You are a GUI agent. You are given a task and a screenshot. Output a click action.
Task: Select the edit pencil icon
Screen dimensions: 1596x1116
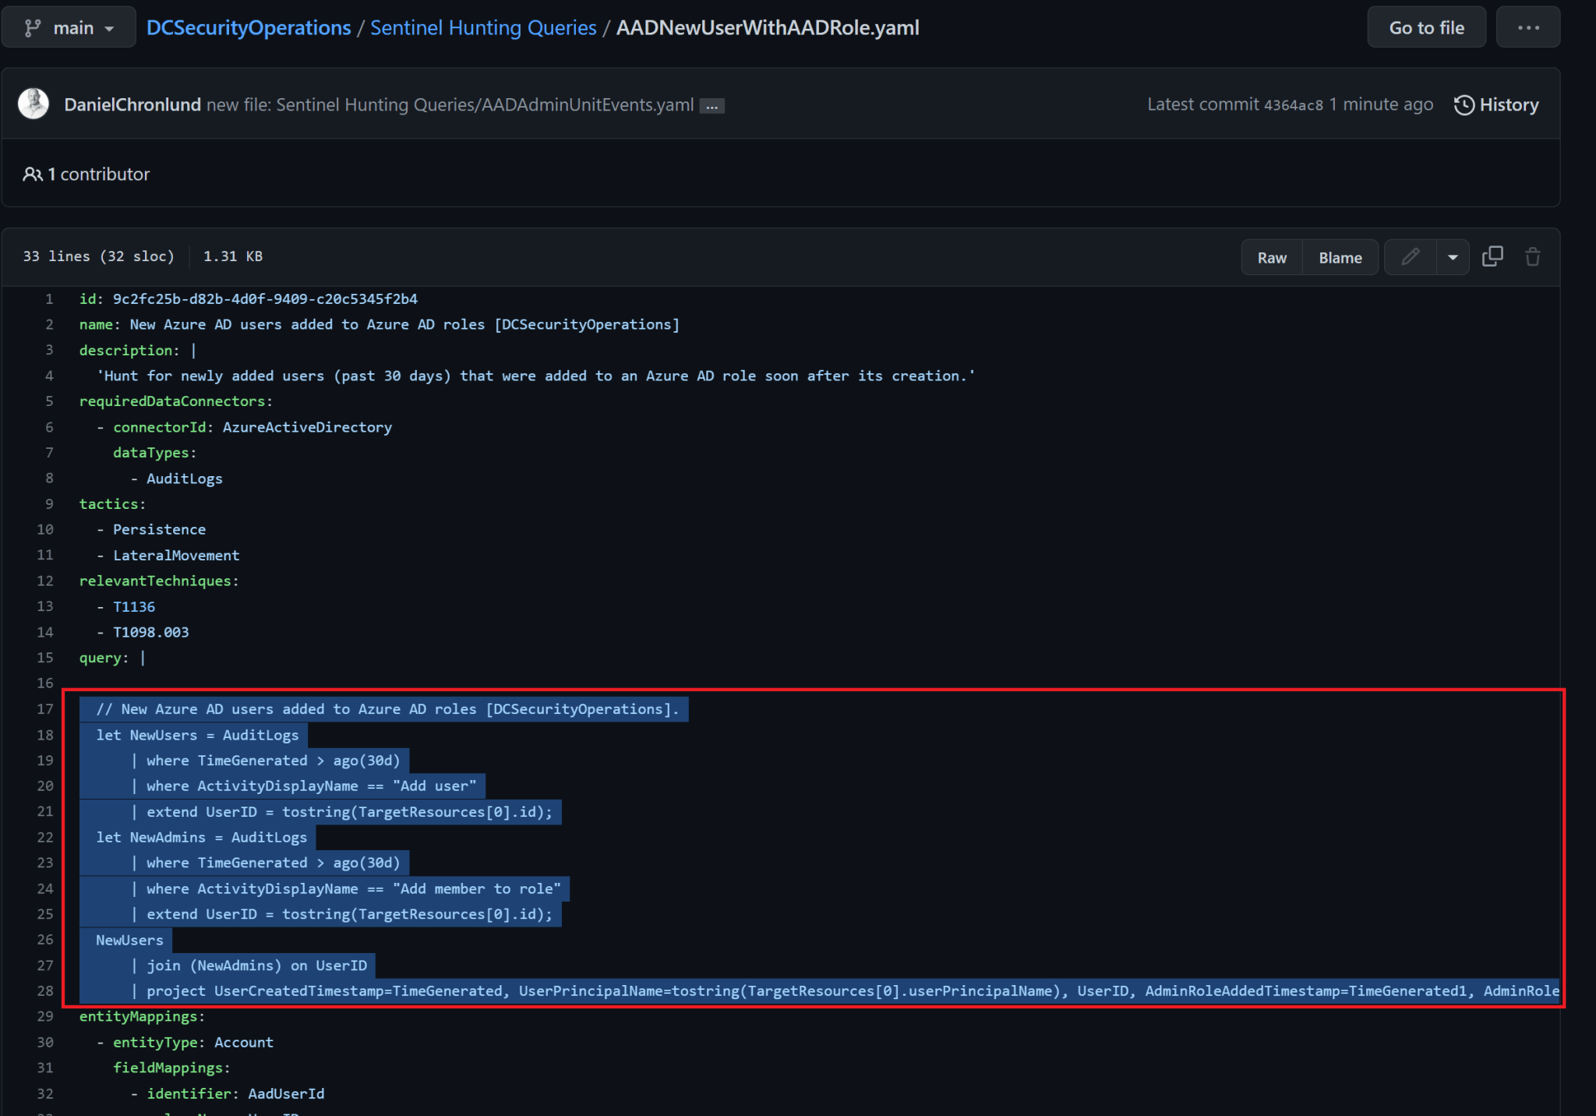1410,256
